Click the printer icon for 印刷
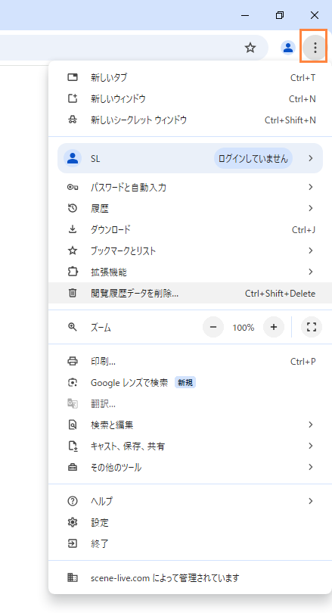 click(x=73, y=361)
